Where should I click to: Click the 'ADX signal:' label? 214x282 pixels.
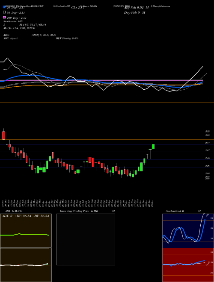pyautogui.click(x=11, y=38)
